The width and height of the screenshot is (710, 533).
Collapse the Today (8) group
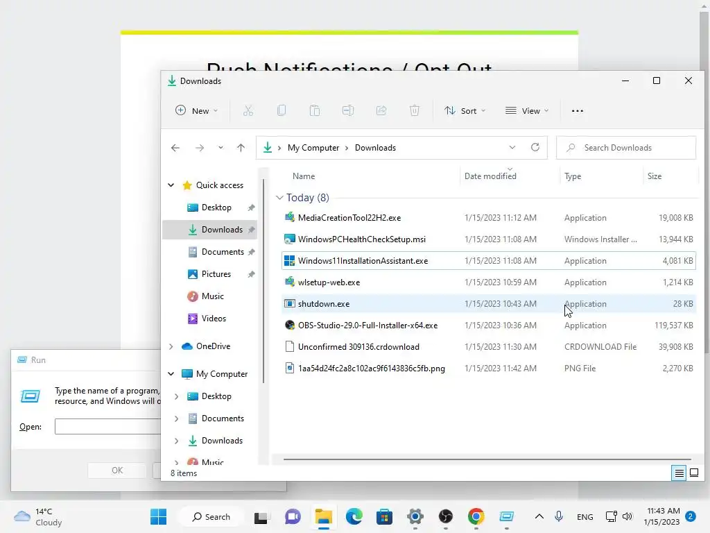(x=279, y=198)
